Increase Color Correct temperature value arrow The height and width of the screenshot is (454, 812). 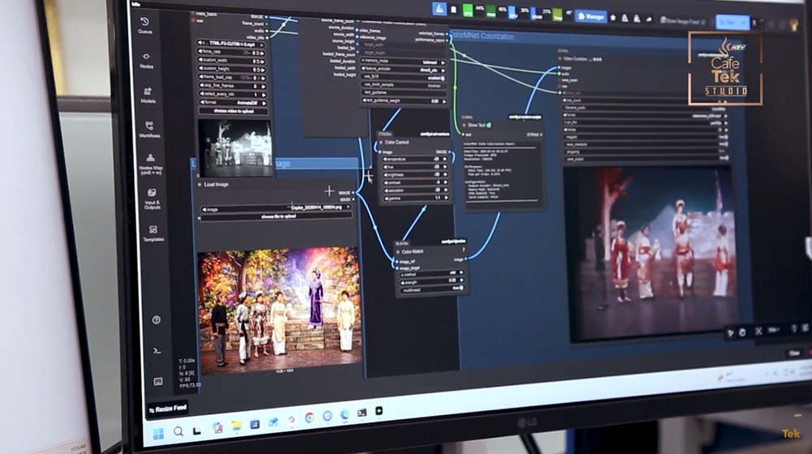[x=445, y=159]
